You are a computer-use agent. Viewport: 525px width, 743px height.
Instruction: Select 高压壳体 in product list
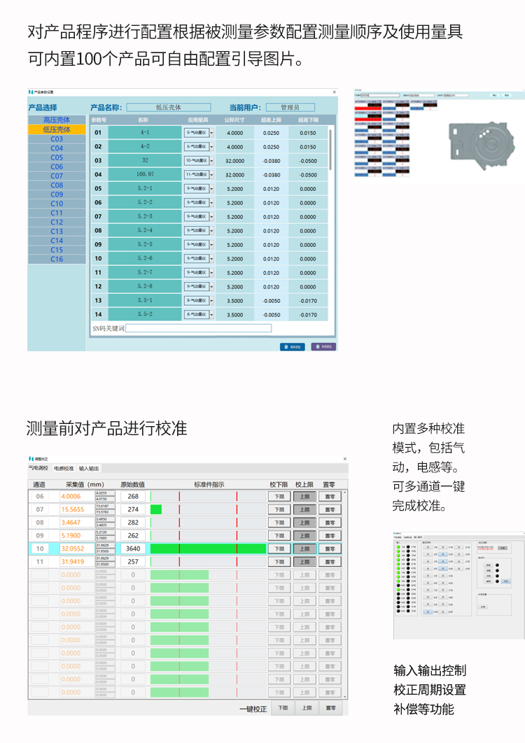coord(57,120)
